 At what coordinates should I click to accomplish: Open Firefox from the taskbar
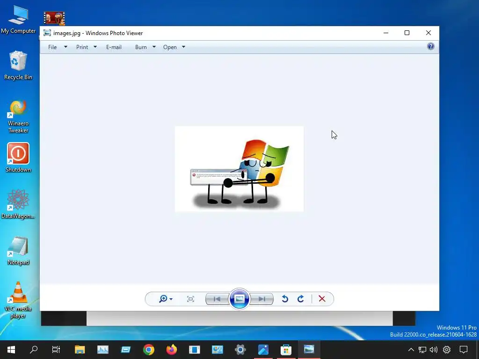(171, 350)
